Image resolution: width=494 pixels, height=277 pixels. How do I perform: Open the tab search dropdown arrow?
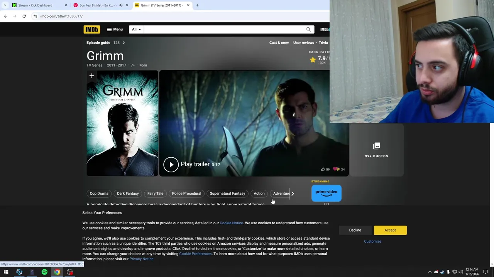(x=5, y=5)
